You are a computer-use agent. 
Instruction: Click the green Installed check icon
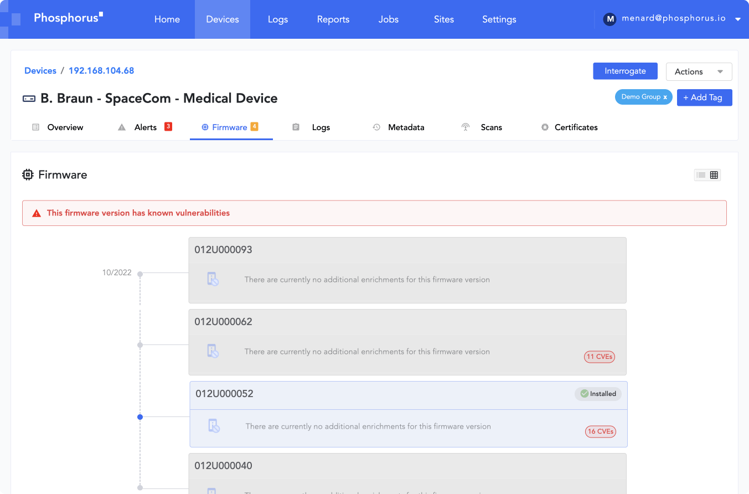pyautogui.click(x=583, y=394)
